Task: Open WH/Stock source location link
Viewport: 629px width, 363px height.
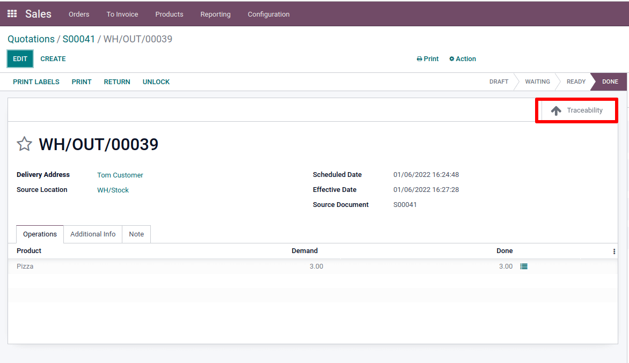Action: 113,190
